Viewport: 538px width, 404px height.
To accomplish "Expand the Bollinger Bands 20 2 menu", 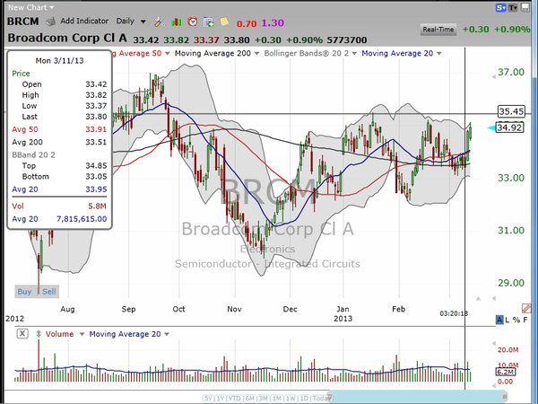I will coord(354,54).
